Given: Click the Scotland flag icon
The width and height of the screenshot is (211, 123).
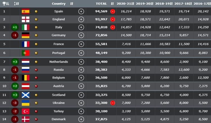Looking at the screenshot, I should (26, 95).
